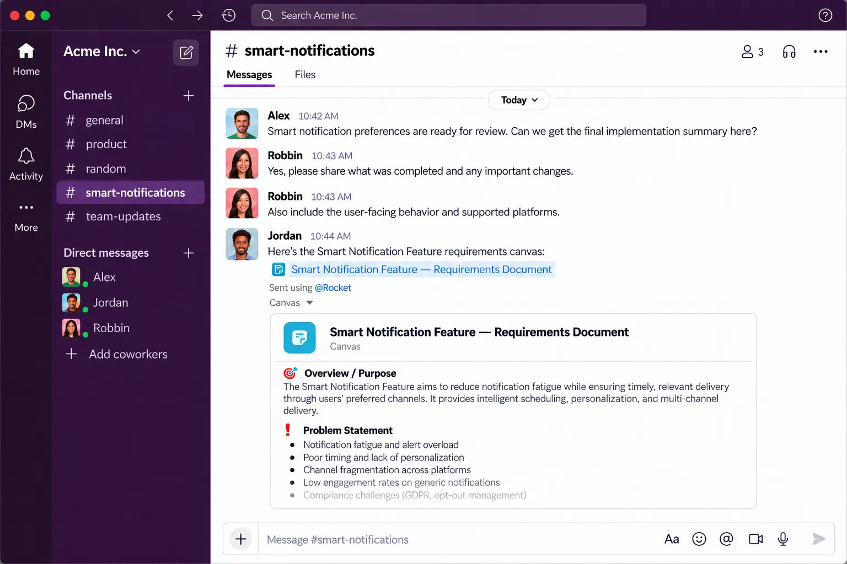Open direct message with Robbin
Viewport: 847px width, 564px height.
point(131,328)
